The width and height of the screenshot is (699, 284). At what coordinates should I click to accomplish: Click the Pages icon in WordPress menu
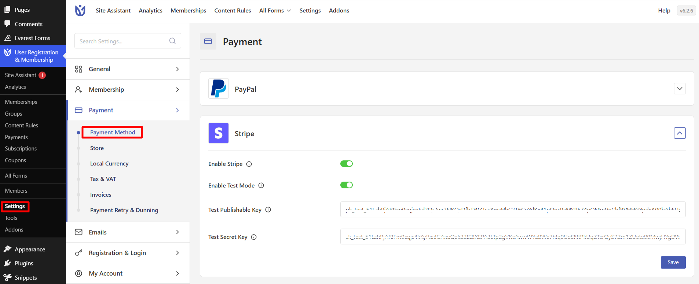[7, 10]
